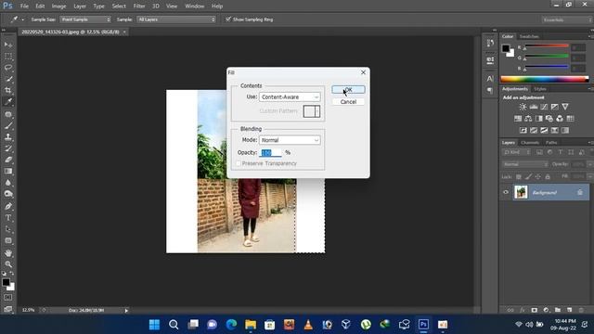Open the File menu
594x334 pixels.
pos(24,6)
